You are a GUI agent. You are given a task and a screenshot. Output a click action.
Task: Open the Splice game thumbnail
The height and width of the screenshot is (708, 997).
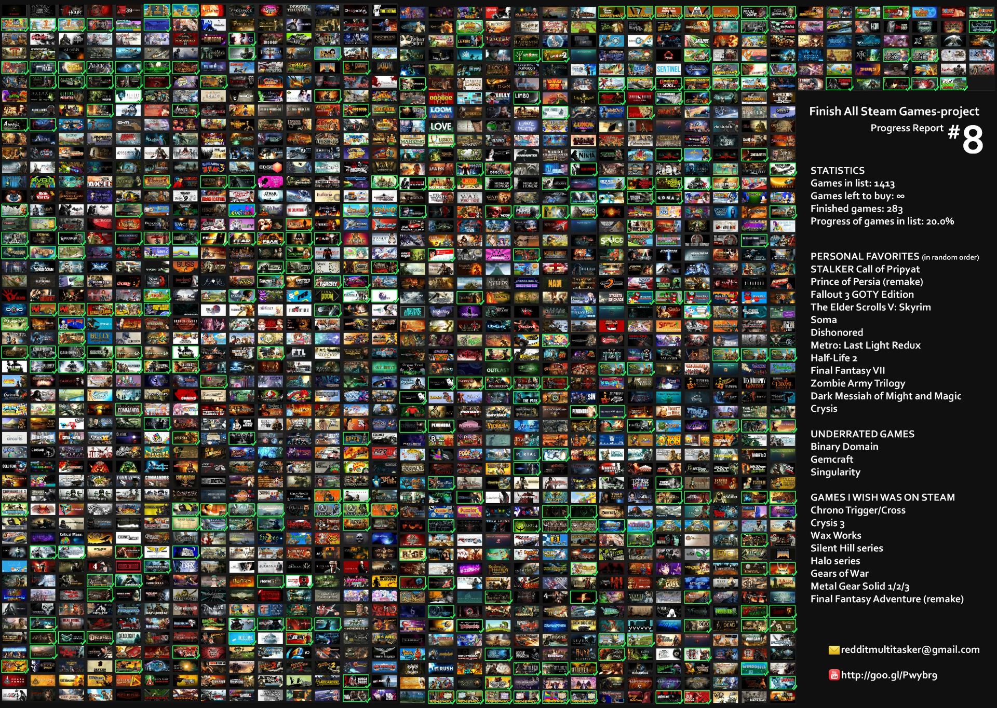(x=612, y=241)
